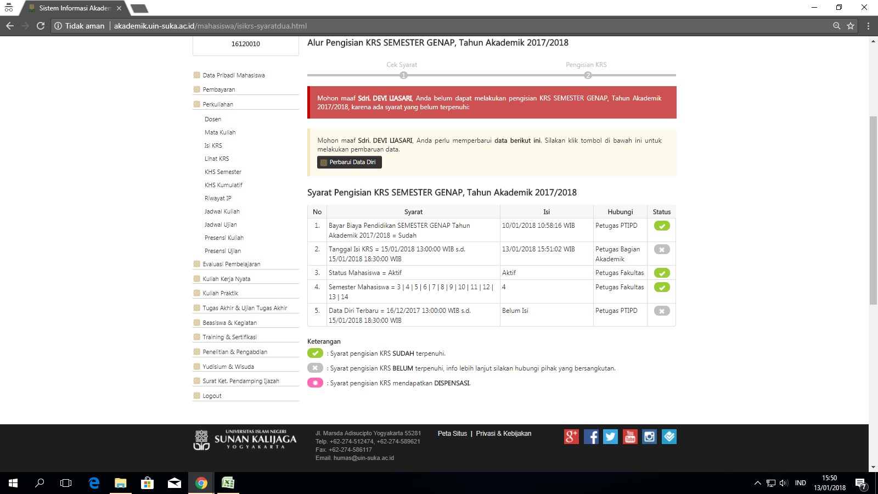878x494 pixels.
Task: Open the Instagram icon in footer
Action: coord(649,436)
